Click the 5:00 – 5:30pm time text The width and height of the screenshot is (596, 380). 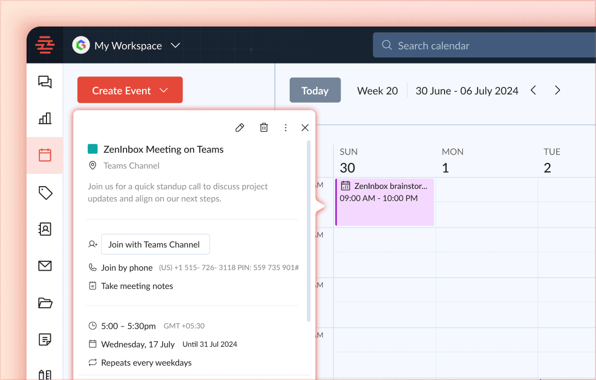click(128, 326)
